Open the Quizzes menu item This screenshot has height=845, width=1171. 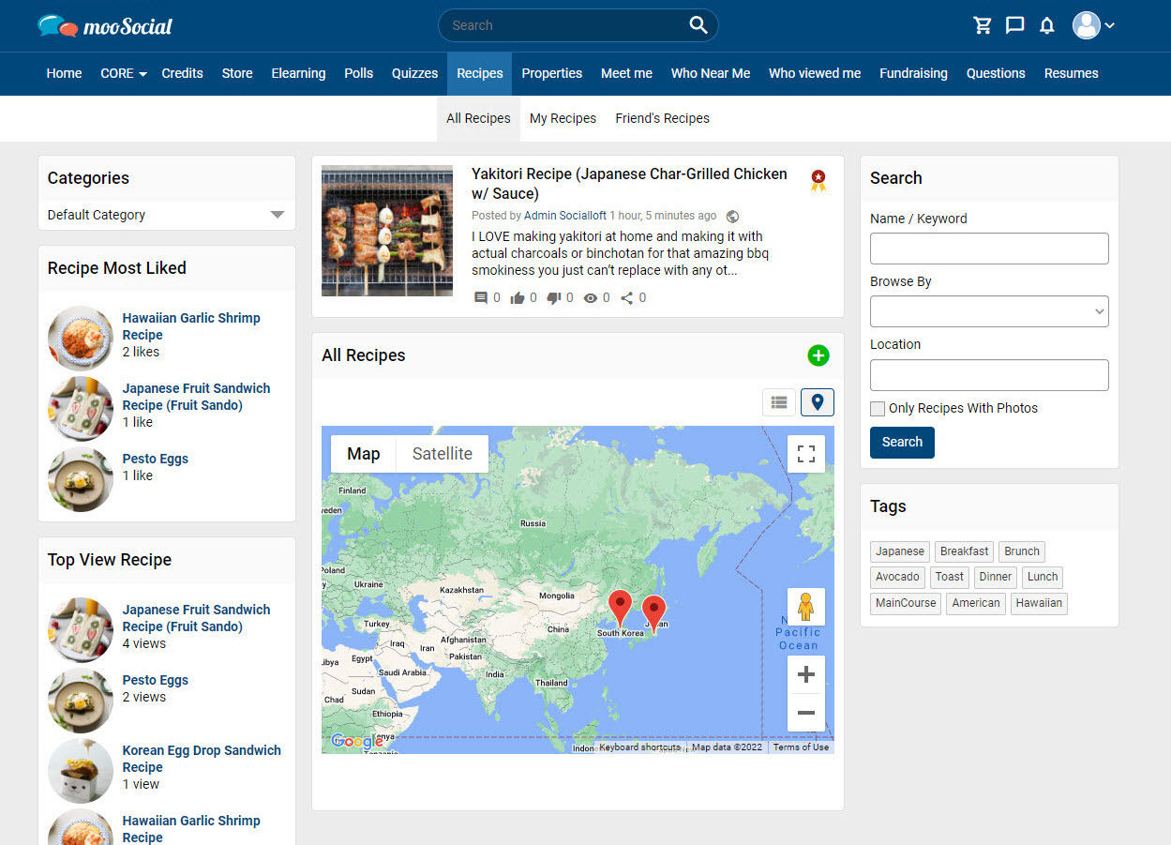(x=414, y=73)
